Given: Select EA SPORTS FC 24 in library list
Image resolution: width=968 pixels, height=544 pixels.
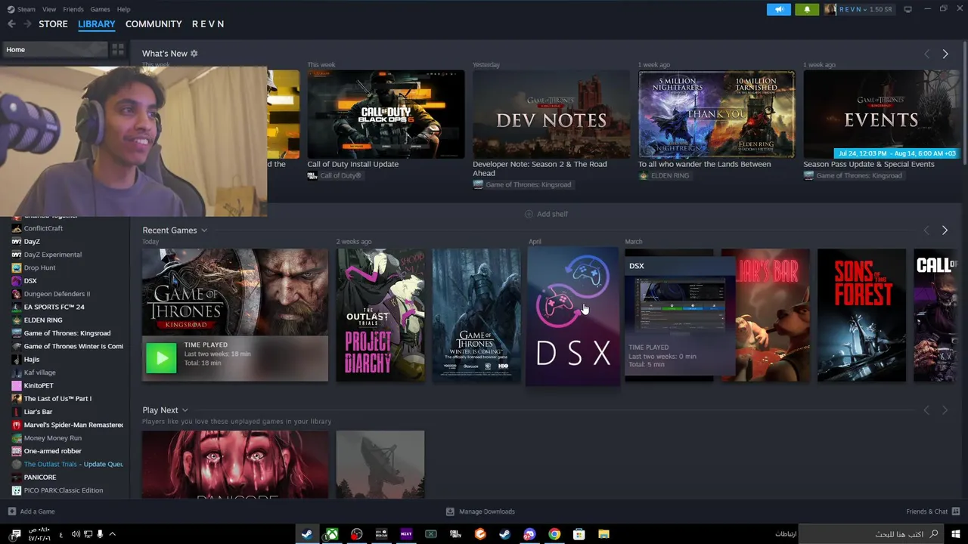Looking at the screenshot, I should pyautogui.click(x=54, y=307).
